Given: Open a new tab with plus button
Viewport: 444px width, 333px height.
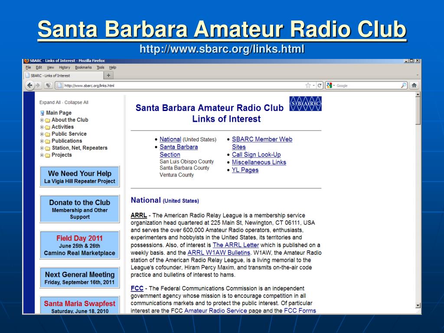Looking at the screenshot, I should (108, 75).
